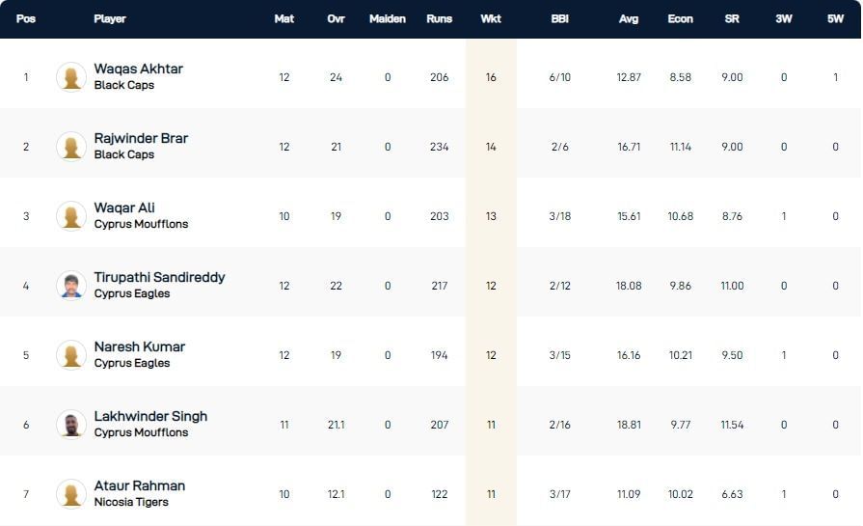Open Lakhwinder Singh's profile photo

(71, 425)
